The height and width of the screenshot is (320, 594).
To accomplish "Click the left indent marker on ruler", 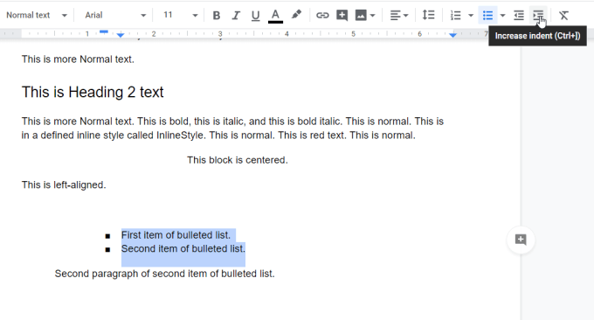I will tap(121, 36).
